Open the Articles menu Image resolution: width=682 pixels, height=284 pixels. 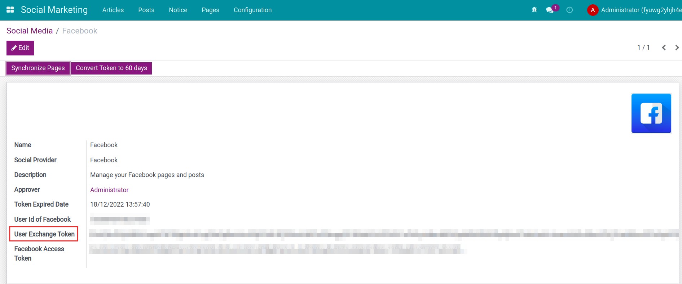tap(113, 10)
